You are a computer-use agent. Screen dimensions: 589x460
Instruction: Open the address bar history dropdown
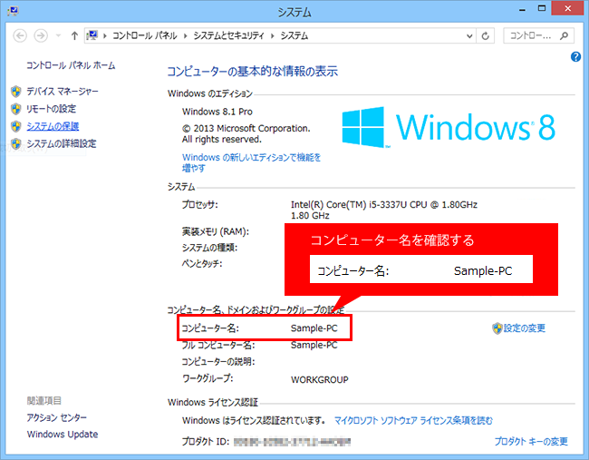click(469, 36)
